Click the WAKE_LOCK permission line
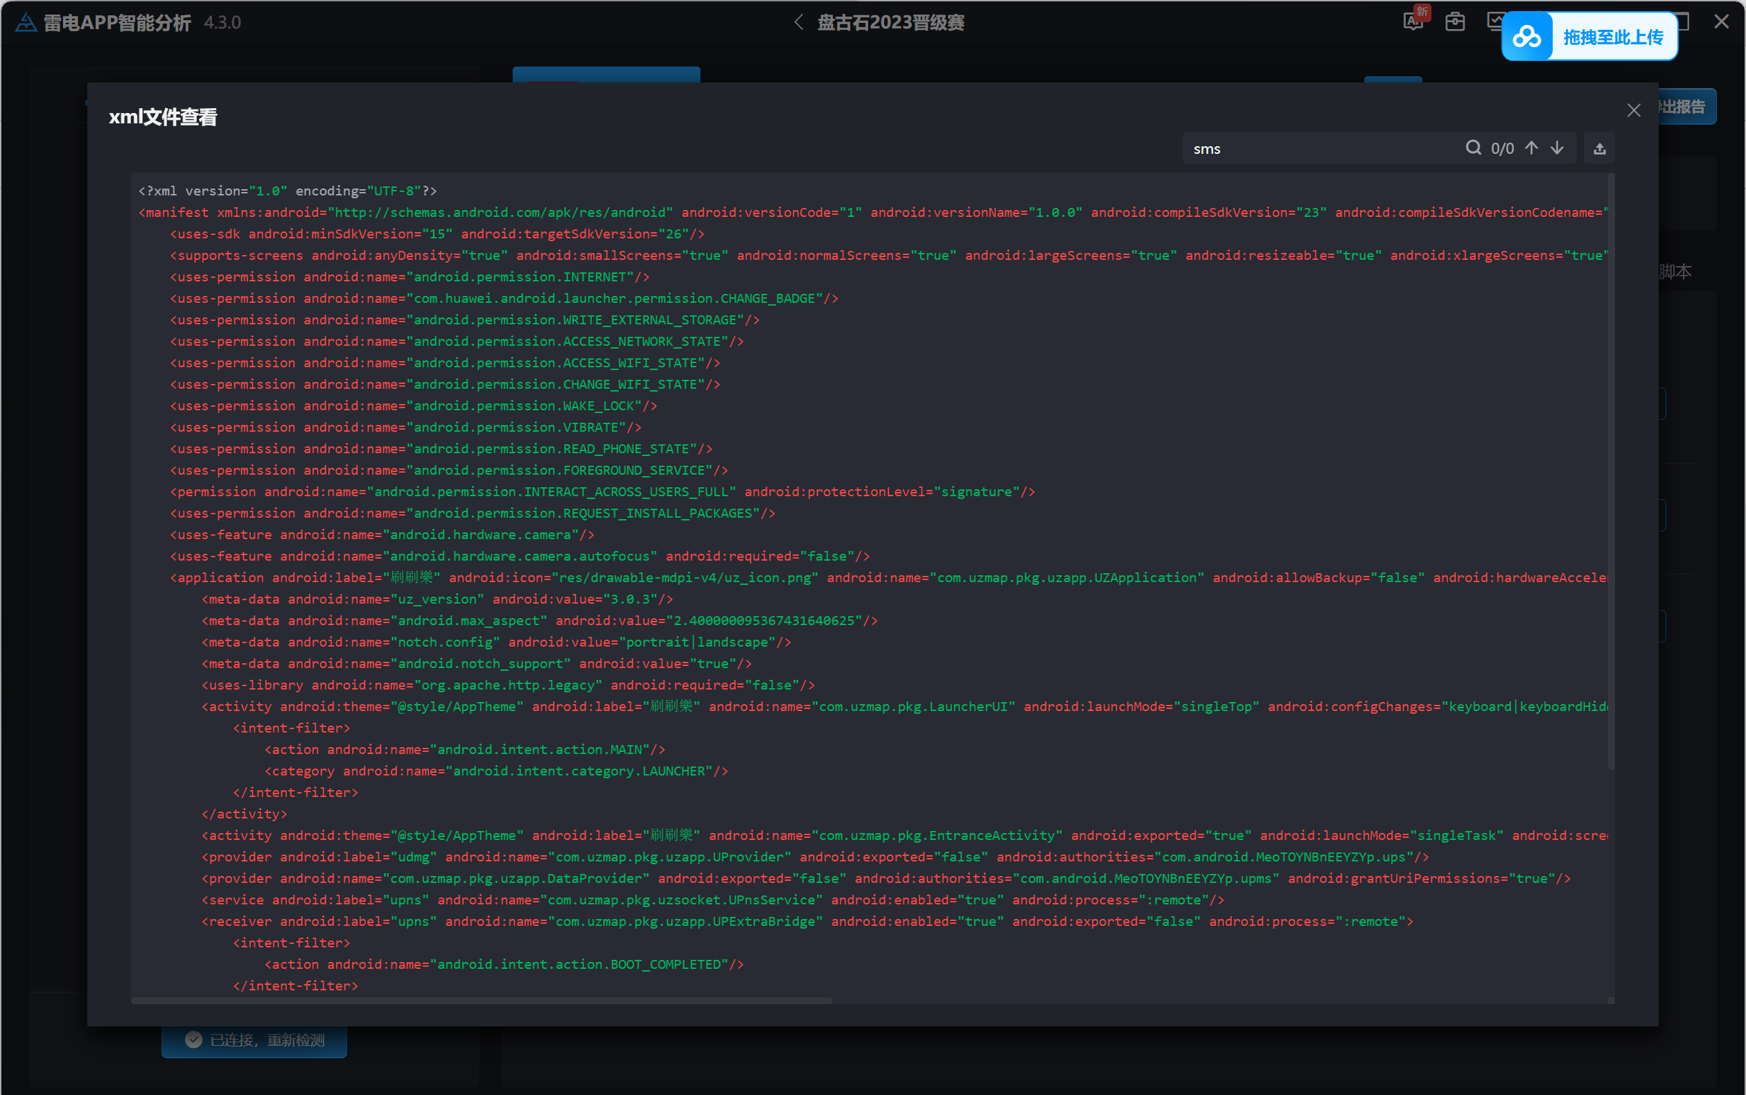 click(414, 405)
